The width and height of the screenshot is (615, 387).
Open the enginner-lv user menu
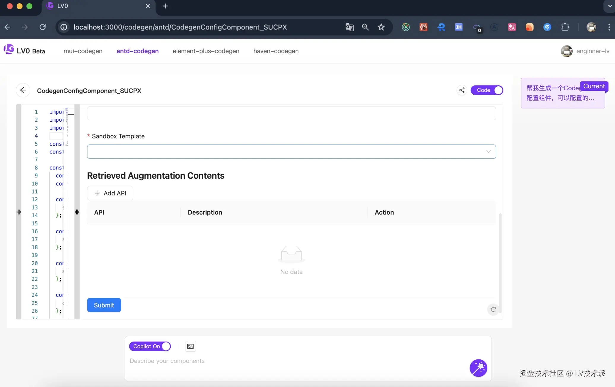[585, 51]
